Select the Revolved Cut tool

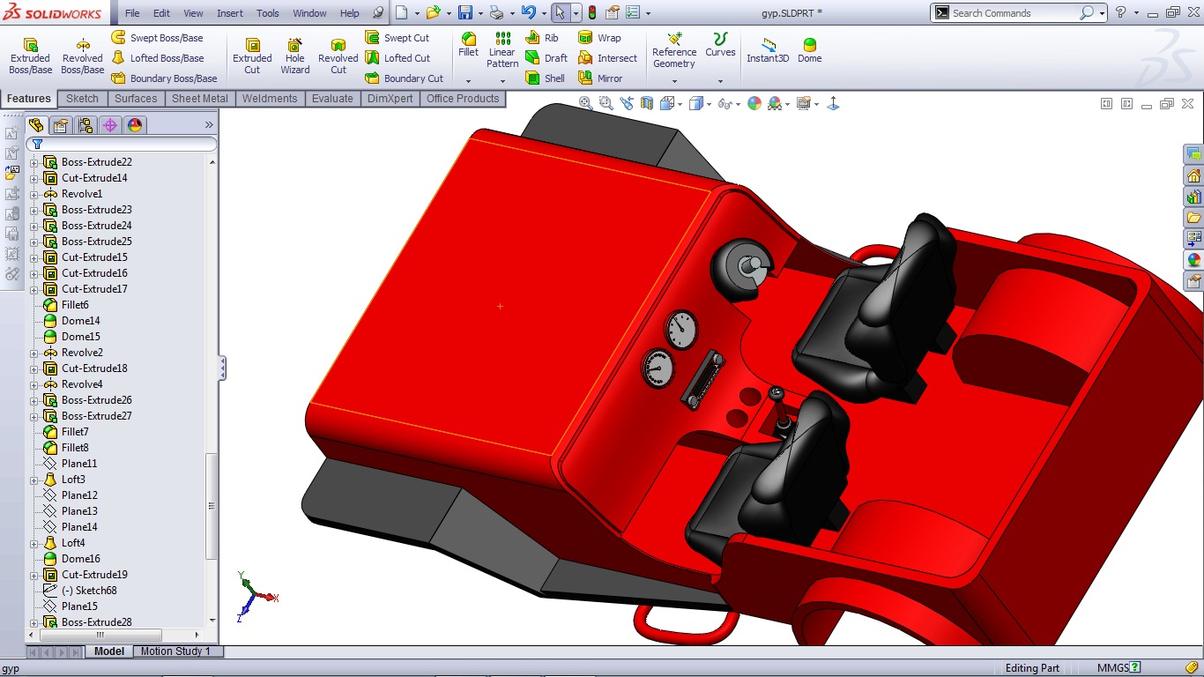338,56
